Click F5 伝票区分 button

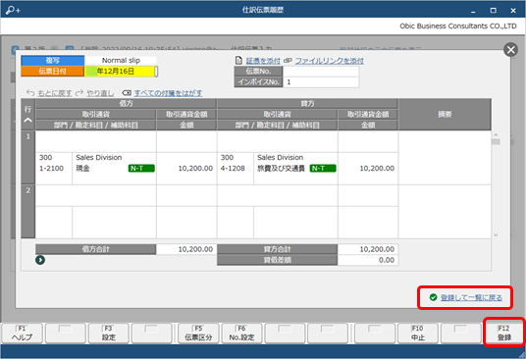(x=198, y=333)
